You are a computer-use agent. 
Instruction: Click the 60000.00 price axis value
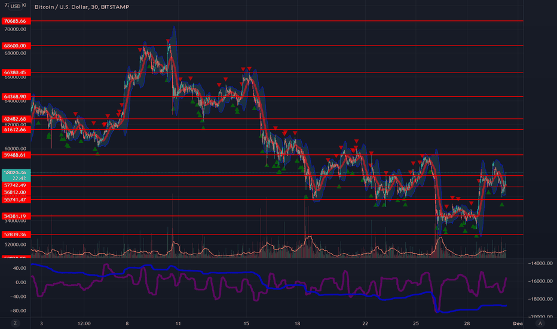(x=16, y=149)
